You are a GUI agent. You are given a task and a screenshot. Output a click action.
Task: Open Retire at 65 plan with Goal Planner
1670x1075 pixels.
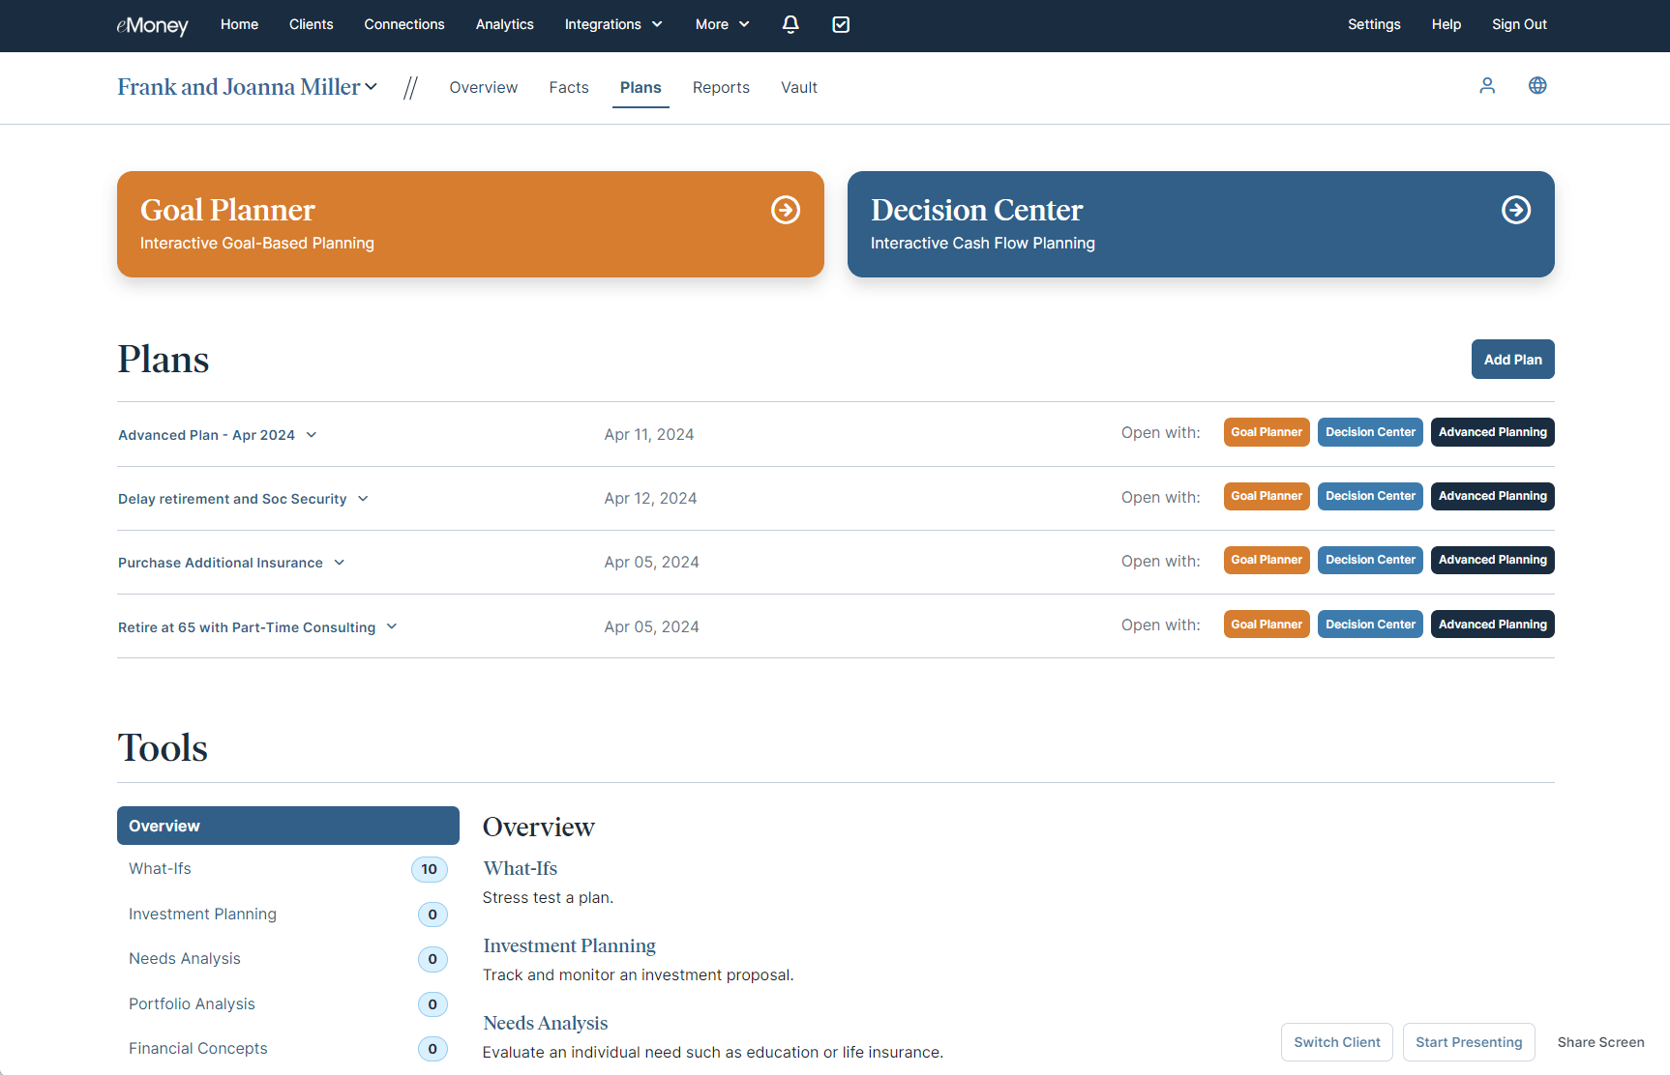[x=1266, y=625]
